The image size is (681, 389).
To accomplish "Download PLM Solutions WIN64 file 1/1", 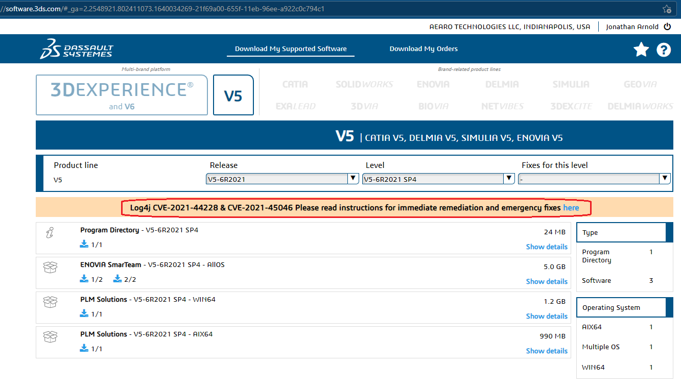I will pos(91,314).
